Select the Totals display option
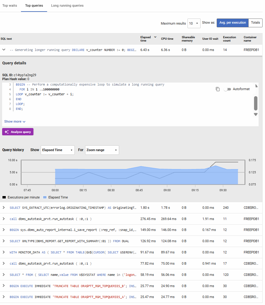This screenshot has height=305, width=265. pyautogui.click(x=255, y=23)
